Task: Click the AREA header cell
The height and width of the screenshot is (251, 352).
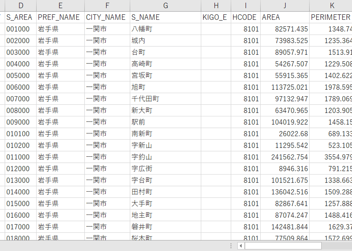Action: click(x=285, y=17)
